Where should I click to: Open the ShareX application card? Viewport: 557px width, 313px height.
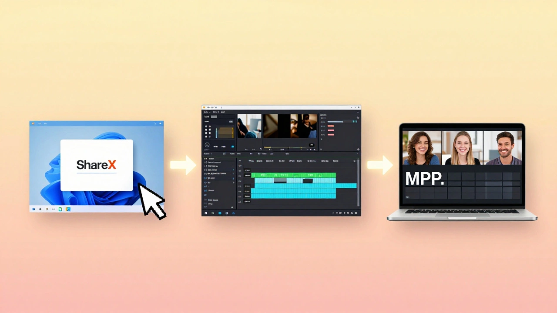point(96,165)
